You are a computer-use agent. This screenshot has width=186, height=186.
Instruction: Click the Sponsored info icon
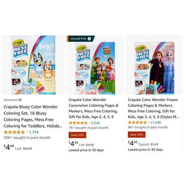pyautogui.click(x=20, y=100)
